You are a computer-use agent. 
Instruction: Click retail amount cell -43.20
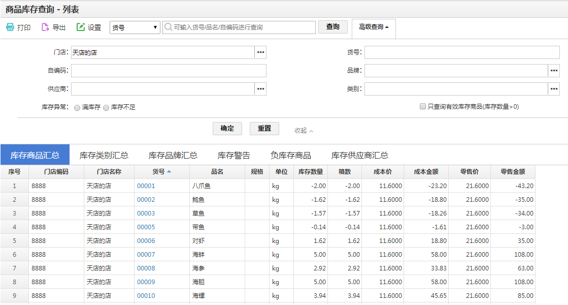pos(513,186)
